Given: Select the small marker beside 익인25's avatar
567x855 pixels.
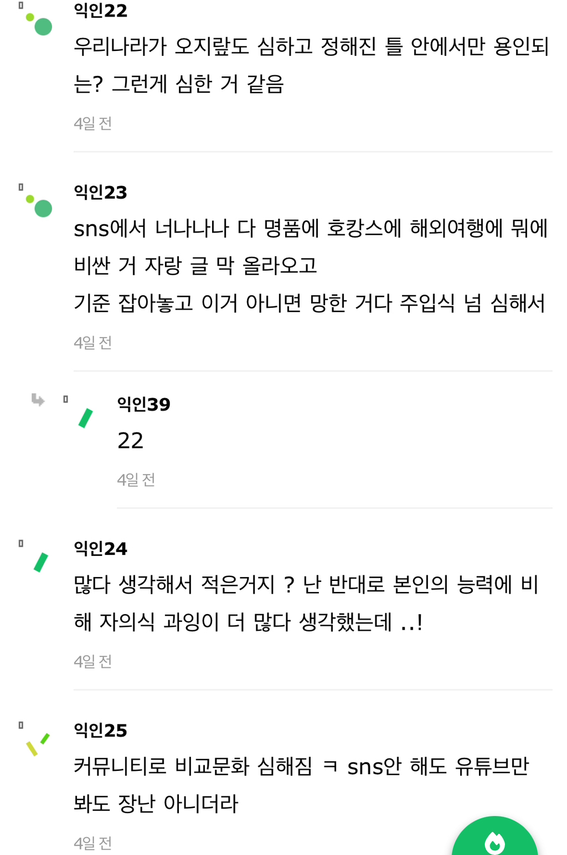Looking at the screenshot, I should 21,725.
